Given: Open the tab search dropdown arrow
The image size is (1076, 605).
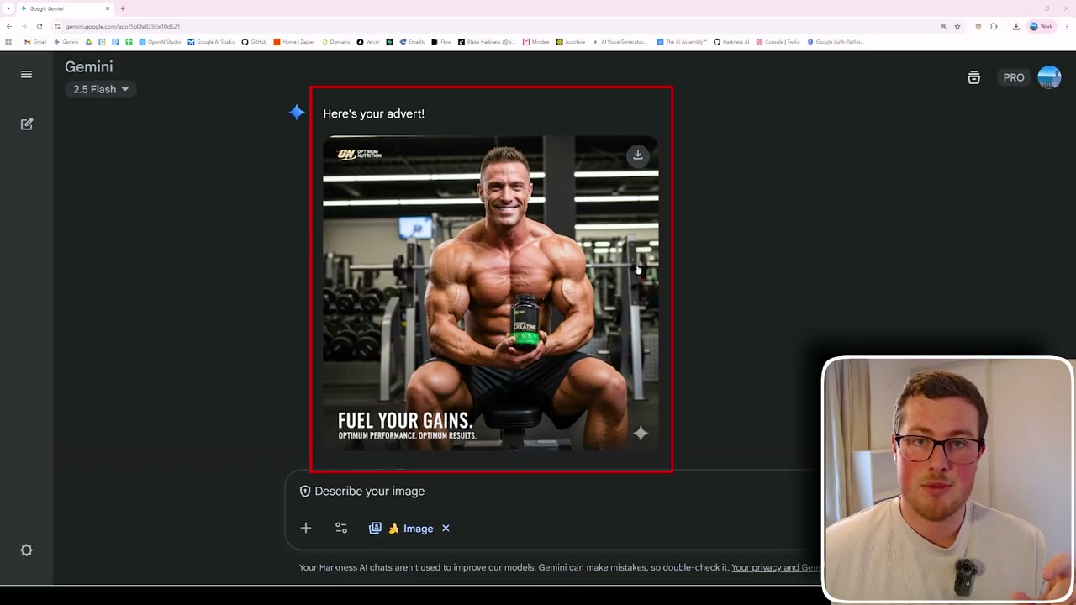Looking at the screenshot, I should point(8,8).
